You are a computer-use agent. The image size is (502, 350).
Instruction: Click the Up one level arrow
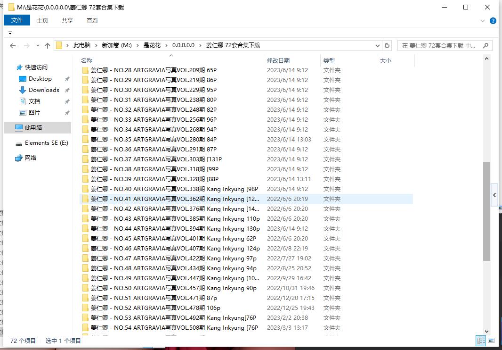tap(48, 46)
